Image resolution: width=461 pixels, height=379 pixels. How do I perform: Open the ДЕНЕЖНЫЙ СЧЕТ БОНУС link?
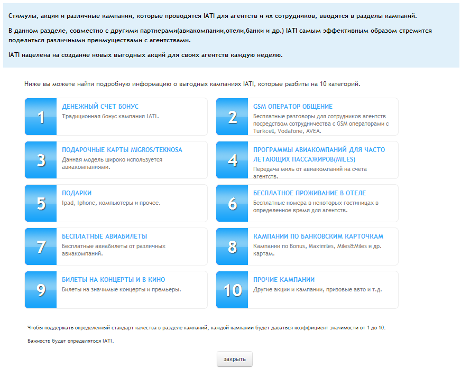pos(100,107)
